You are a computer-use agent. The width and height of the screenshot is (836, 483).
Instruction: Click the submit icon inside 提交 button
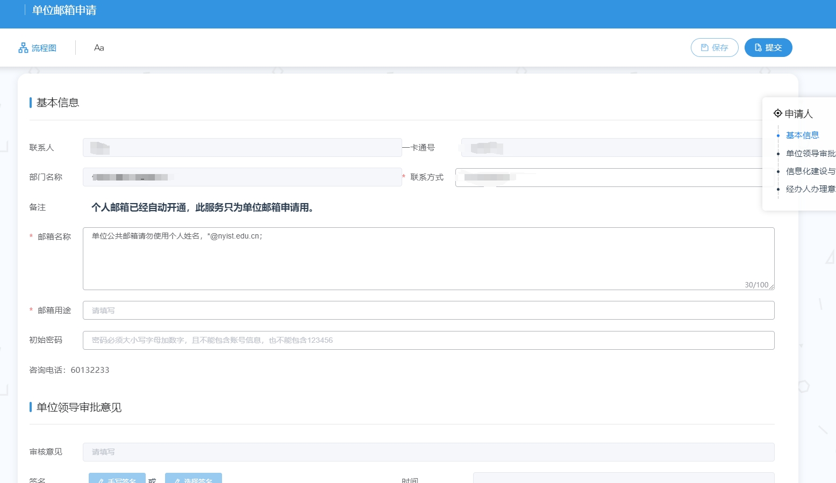pyautogui.click(x=758, y=48)
